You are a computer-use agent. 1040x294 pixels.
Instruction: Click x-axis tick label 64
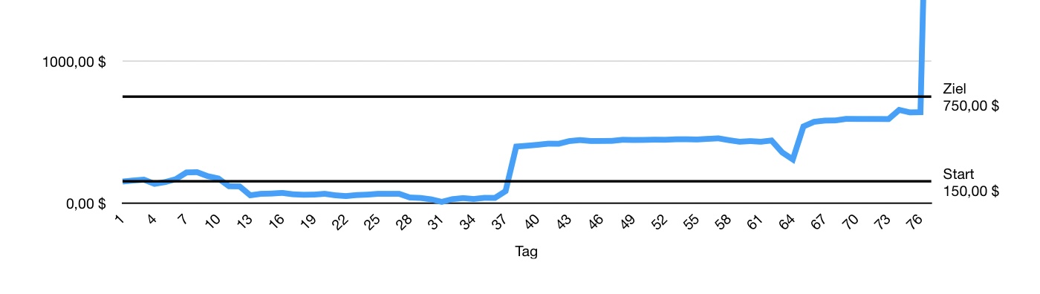(786, 221)
